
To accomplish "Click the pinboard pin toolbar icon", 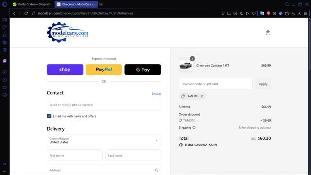I will click(x=223, y=13).
